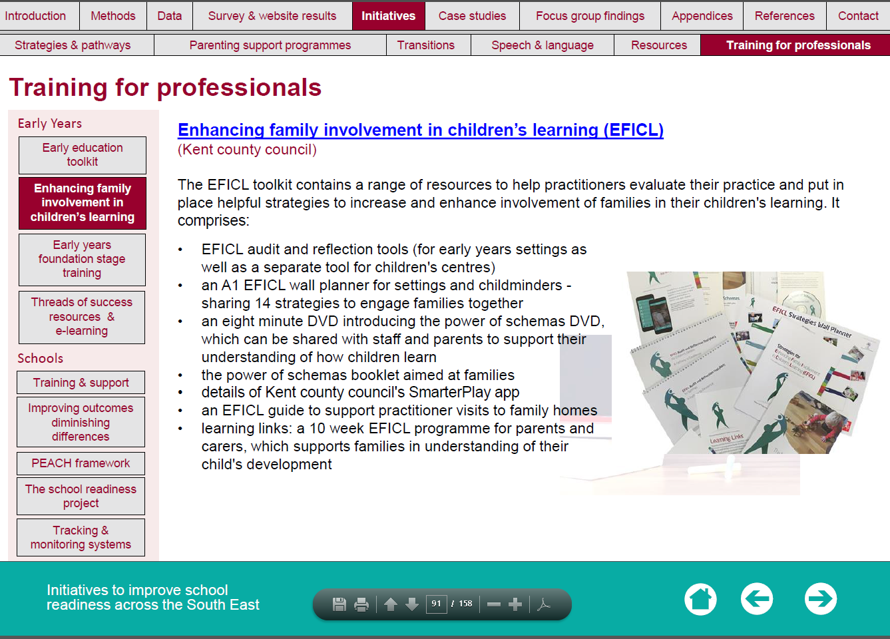
Task: Click Tracking & monitoring systems button
Action: coord(81,538)
